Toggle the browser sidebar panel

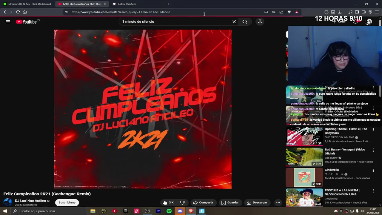357,12
